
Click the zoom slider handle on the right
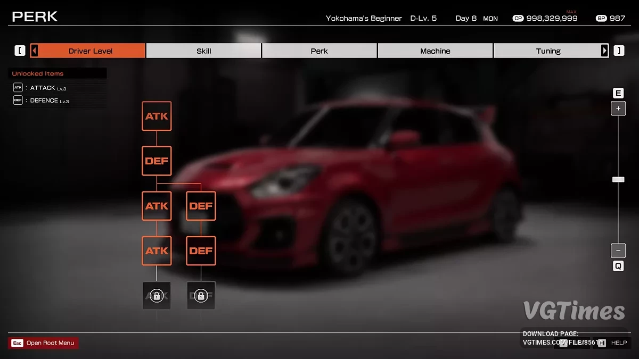pos(618,179)
